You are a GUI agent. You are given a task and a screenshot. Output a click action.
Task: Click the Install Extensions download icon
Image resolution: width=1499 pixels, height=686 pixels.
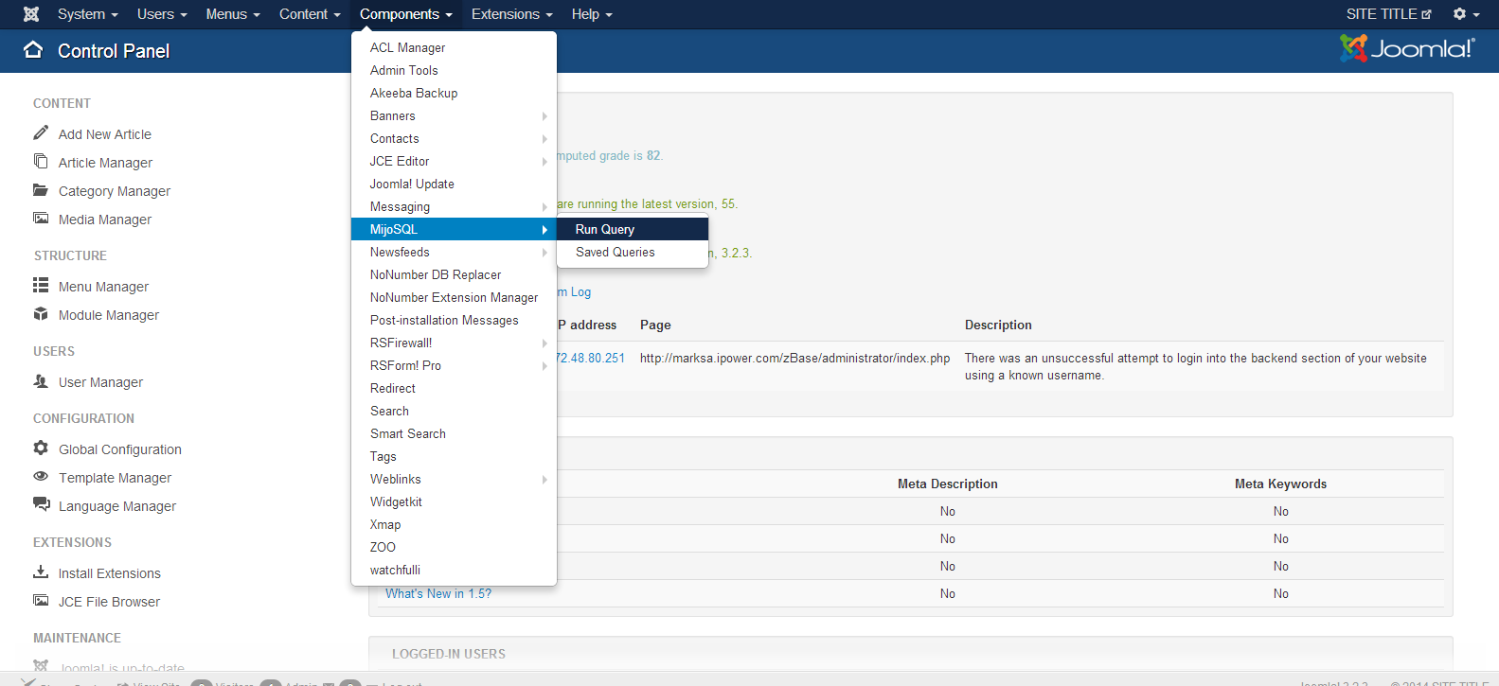point(41,572)
